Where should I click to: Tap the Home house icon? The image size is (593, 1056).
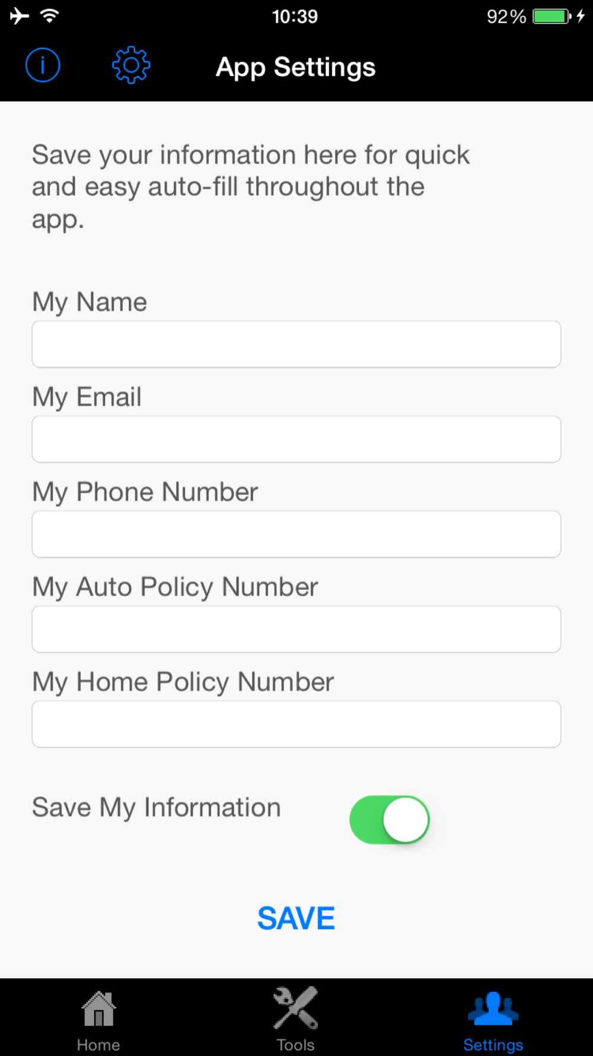98,1009
